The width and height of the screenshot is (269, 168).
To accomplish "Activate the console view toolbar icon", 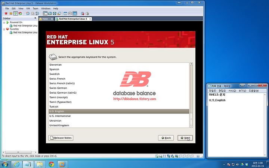I will 75,13.
